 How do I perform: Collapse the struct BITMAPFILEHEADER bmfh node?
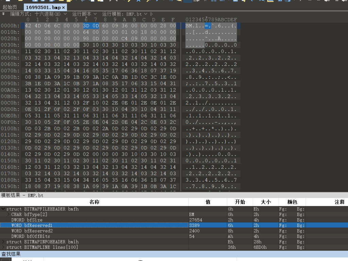[3, 209]
